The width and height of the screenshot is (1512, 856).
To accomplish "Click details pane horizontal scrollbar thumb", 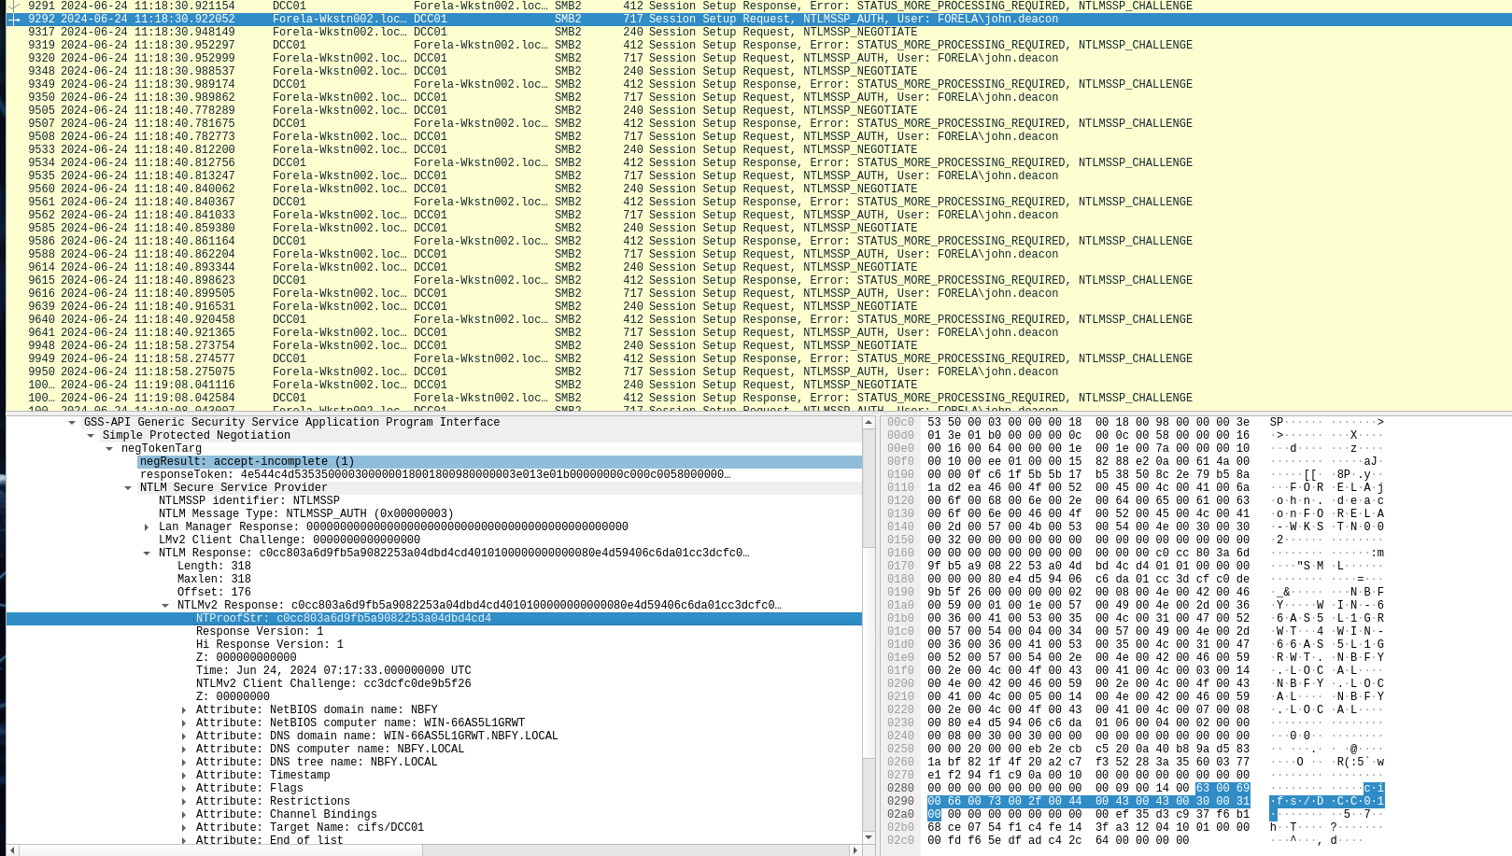I will pos(221,850).
